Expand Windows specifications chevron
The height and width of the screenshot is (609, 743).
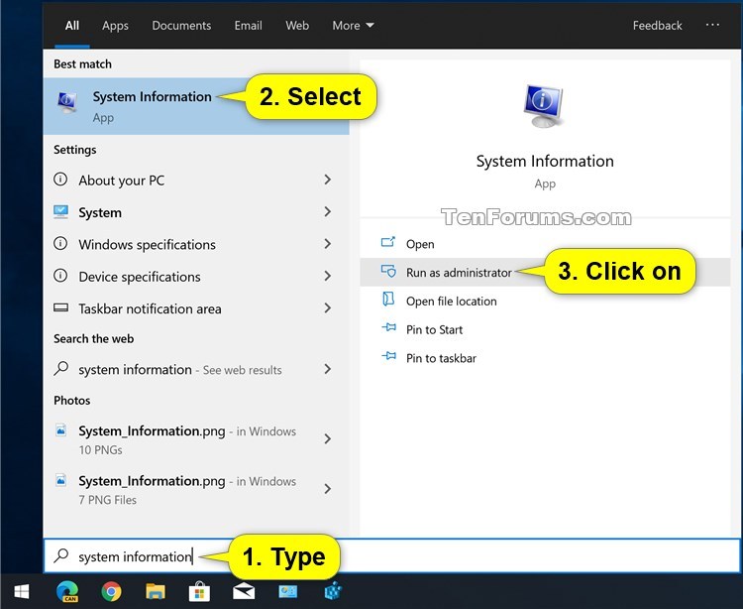pyautogui.click(x=328, y=244)
